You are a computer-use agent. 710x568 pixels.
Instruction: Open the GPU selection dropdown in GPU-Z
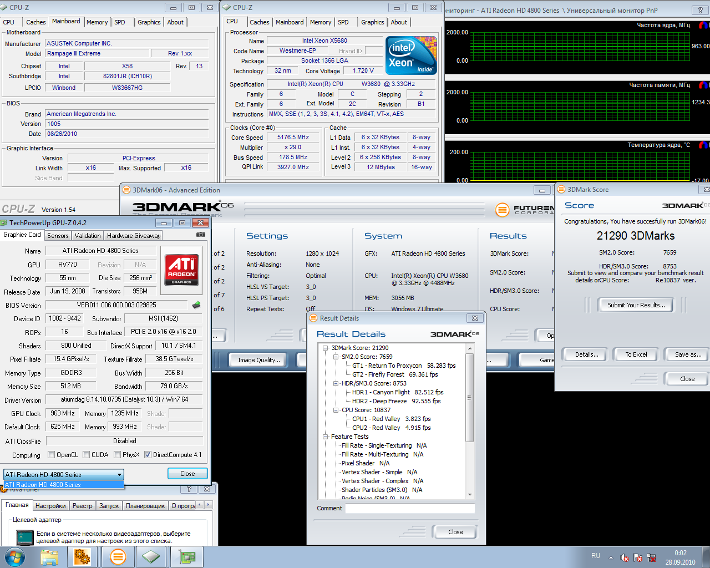[x=64, y=475]
